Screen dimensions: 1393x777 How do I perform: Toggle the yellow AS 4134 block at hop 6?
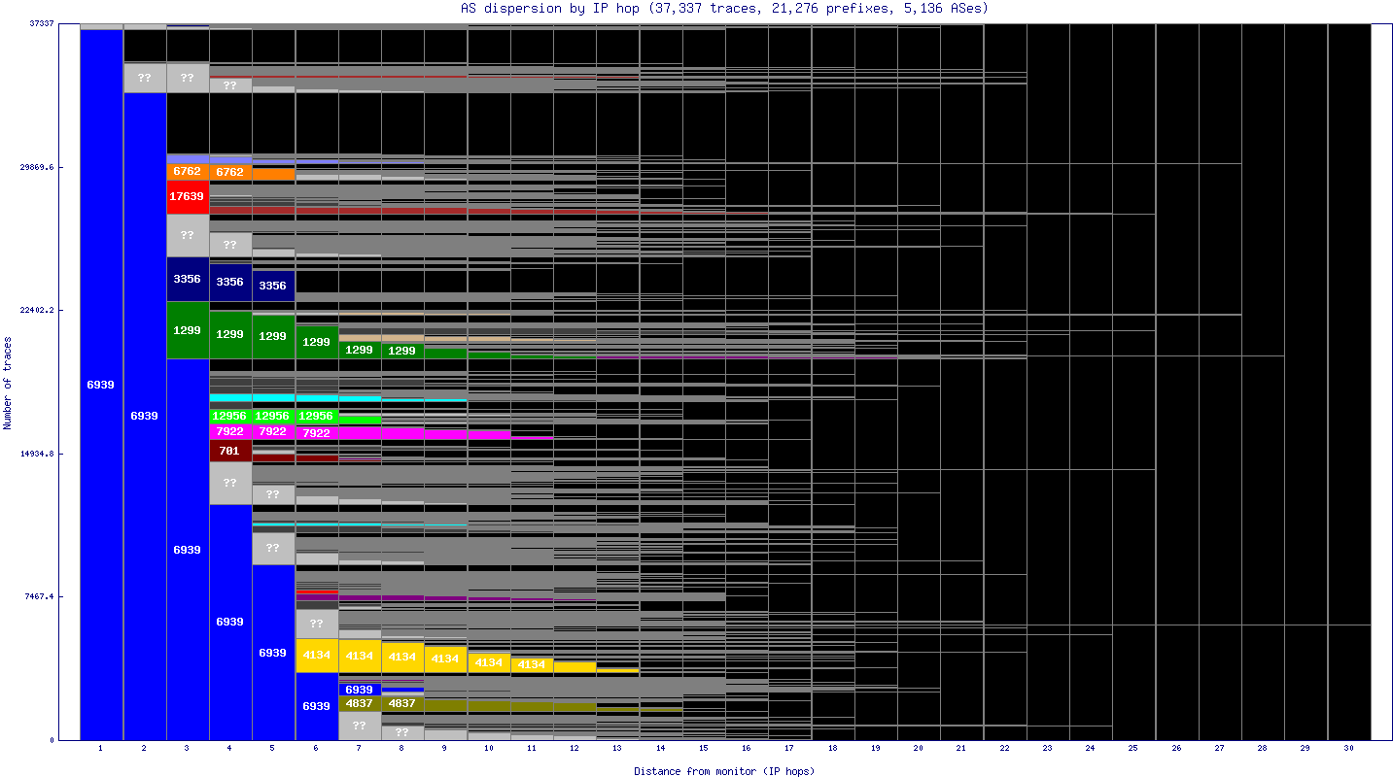[x=316, y=655]
